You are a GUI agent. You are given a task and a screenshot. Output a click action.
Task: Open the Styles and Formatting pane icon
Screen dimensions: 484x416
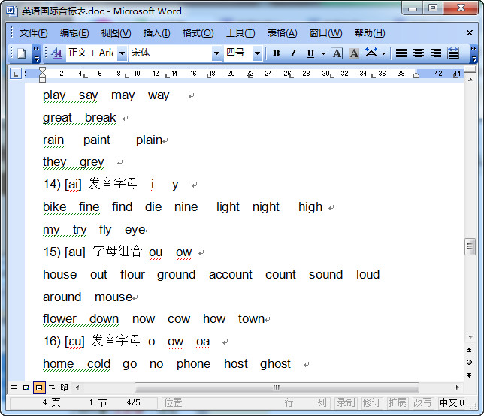pyautogui.click(x=57, y=53)
